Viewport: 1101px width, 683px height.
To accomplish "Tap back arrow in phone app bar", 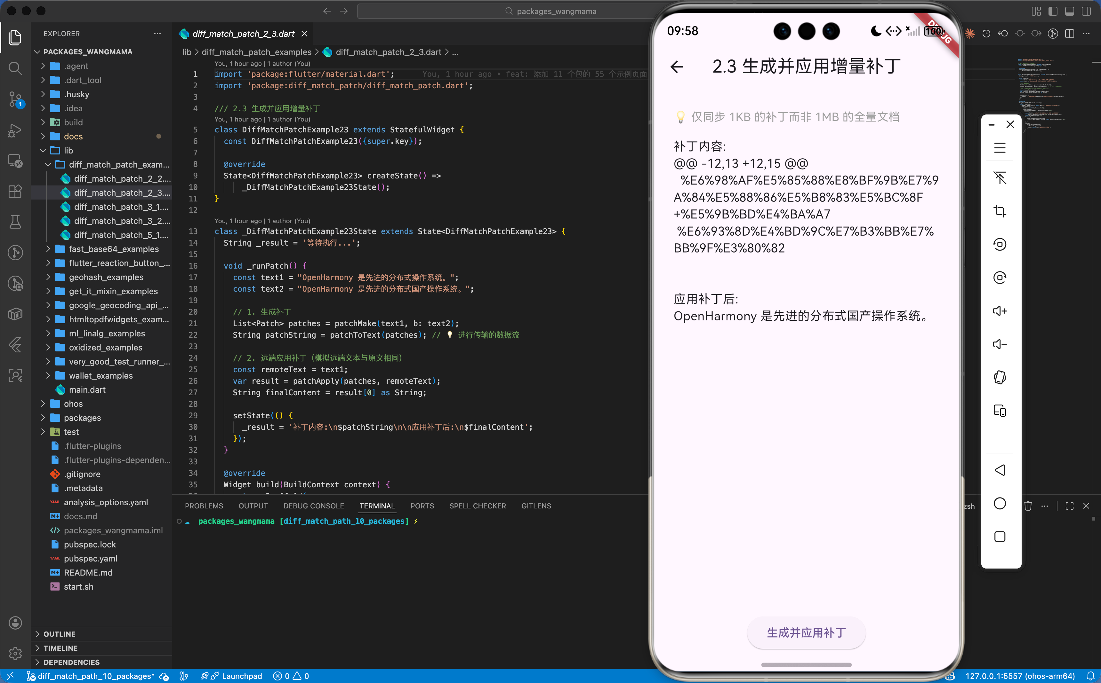I will [677, 67].
